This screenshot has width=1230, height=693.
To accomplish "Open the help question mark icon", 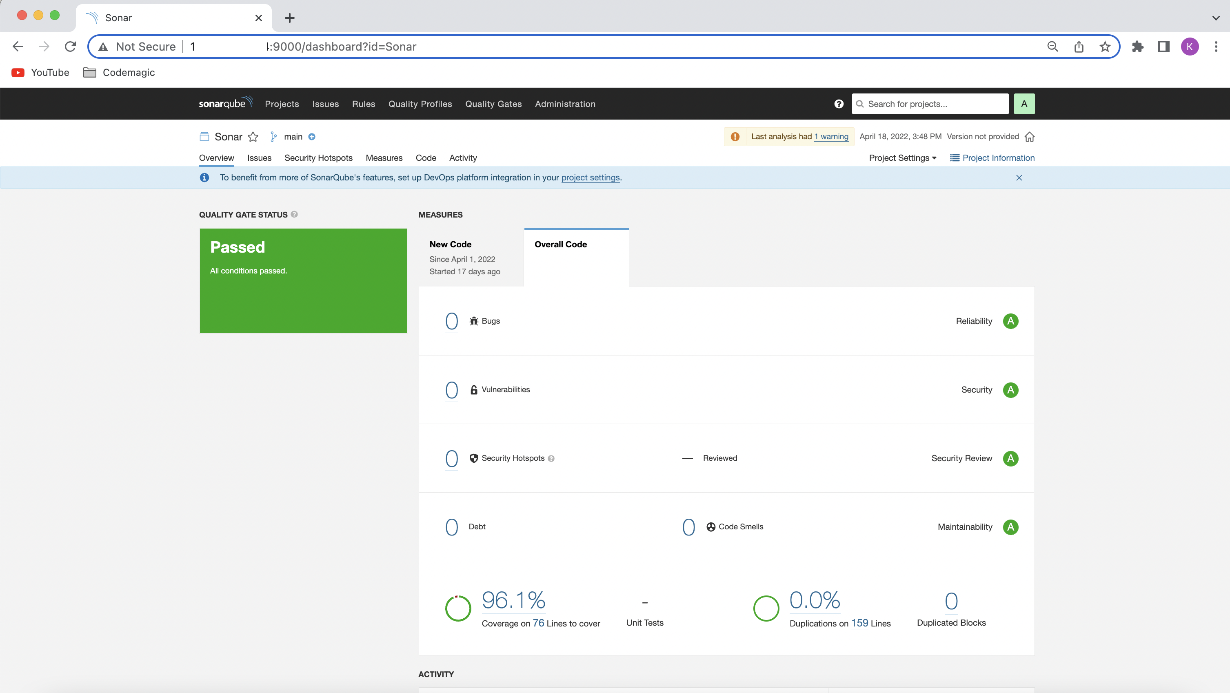I will [839, 104].
